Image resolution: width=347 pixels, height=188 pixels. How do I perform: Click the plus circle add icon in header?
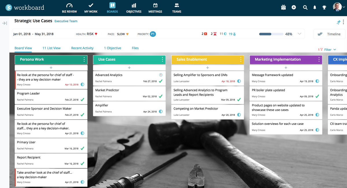tap(294, 8)
